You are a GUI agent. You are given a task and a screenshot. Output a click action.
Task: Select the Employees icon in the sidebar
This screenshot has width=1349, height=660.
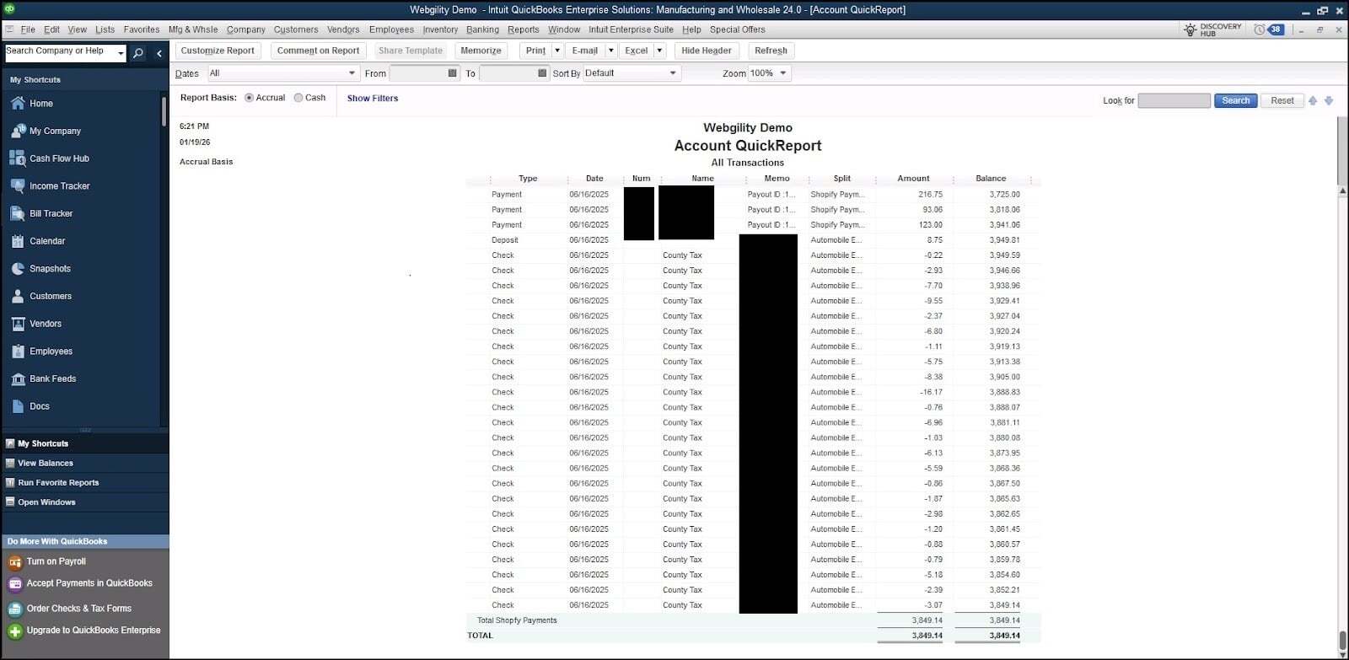(18, 351)
